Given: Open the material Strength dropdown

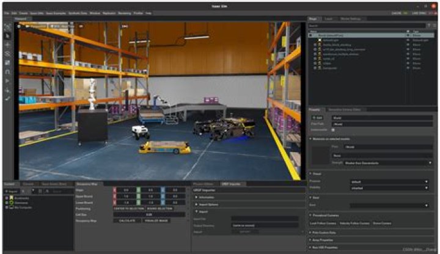Looking at the screenshot, I should click(x=389, y=163).
